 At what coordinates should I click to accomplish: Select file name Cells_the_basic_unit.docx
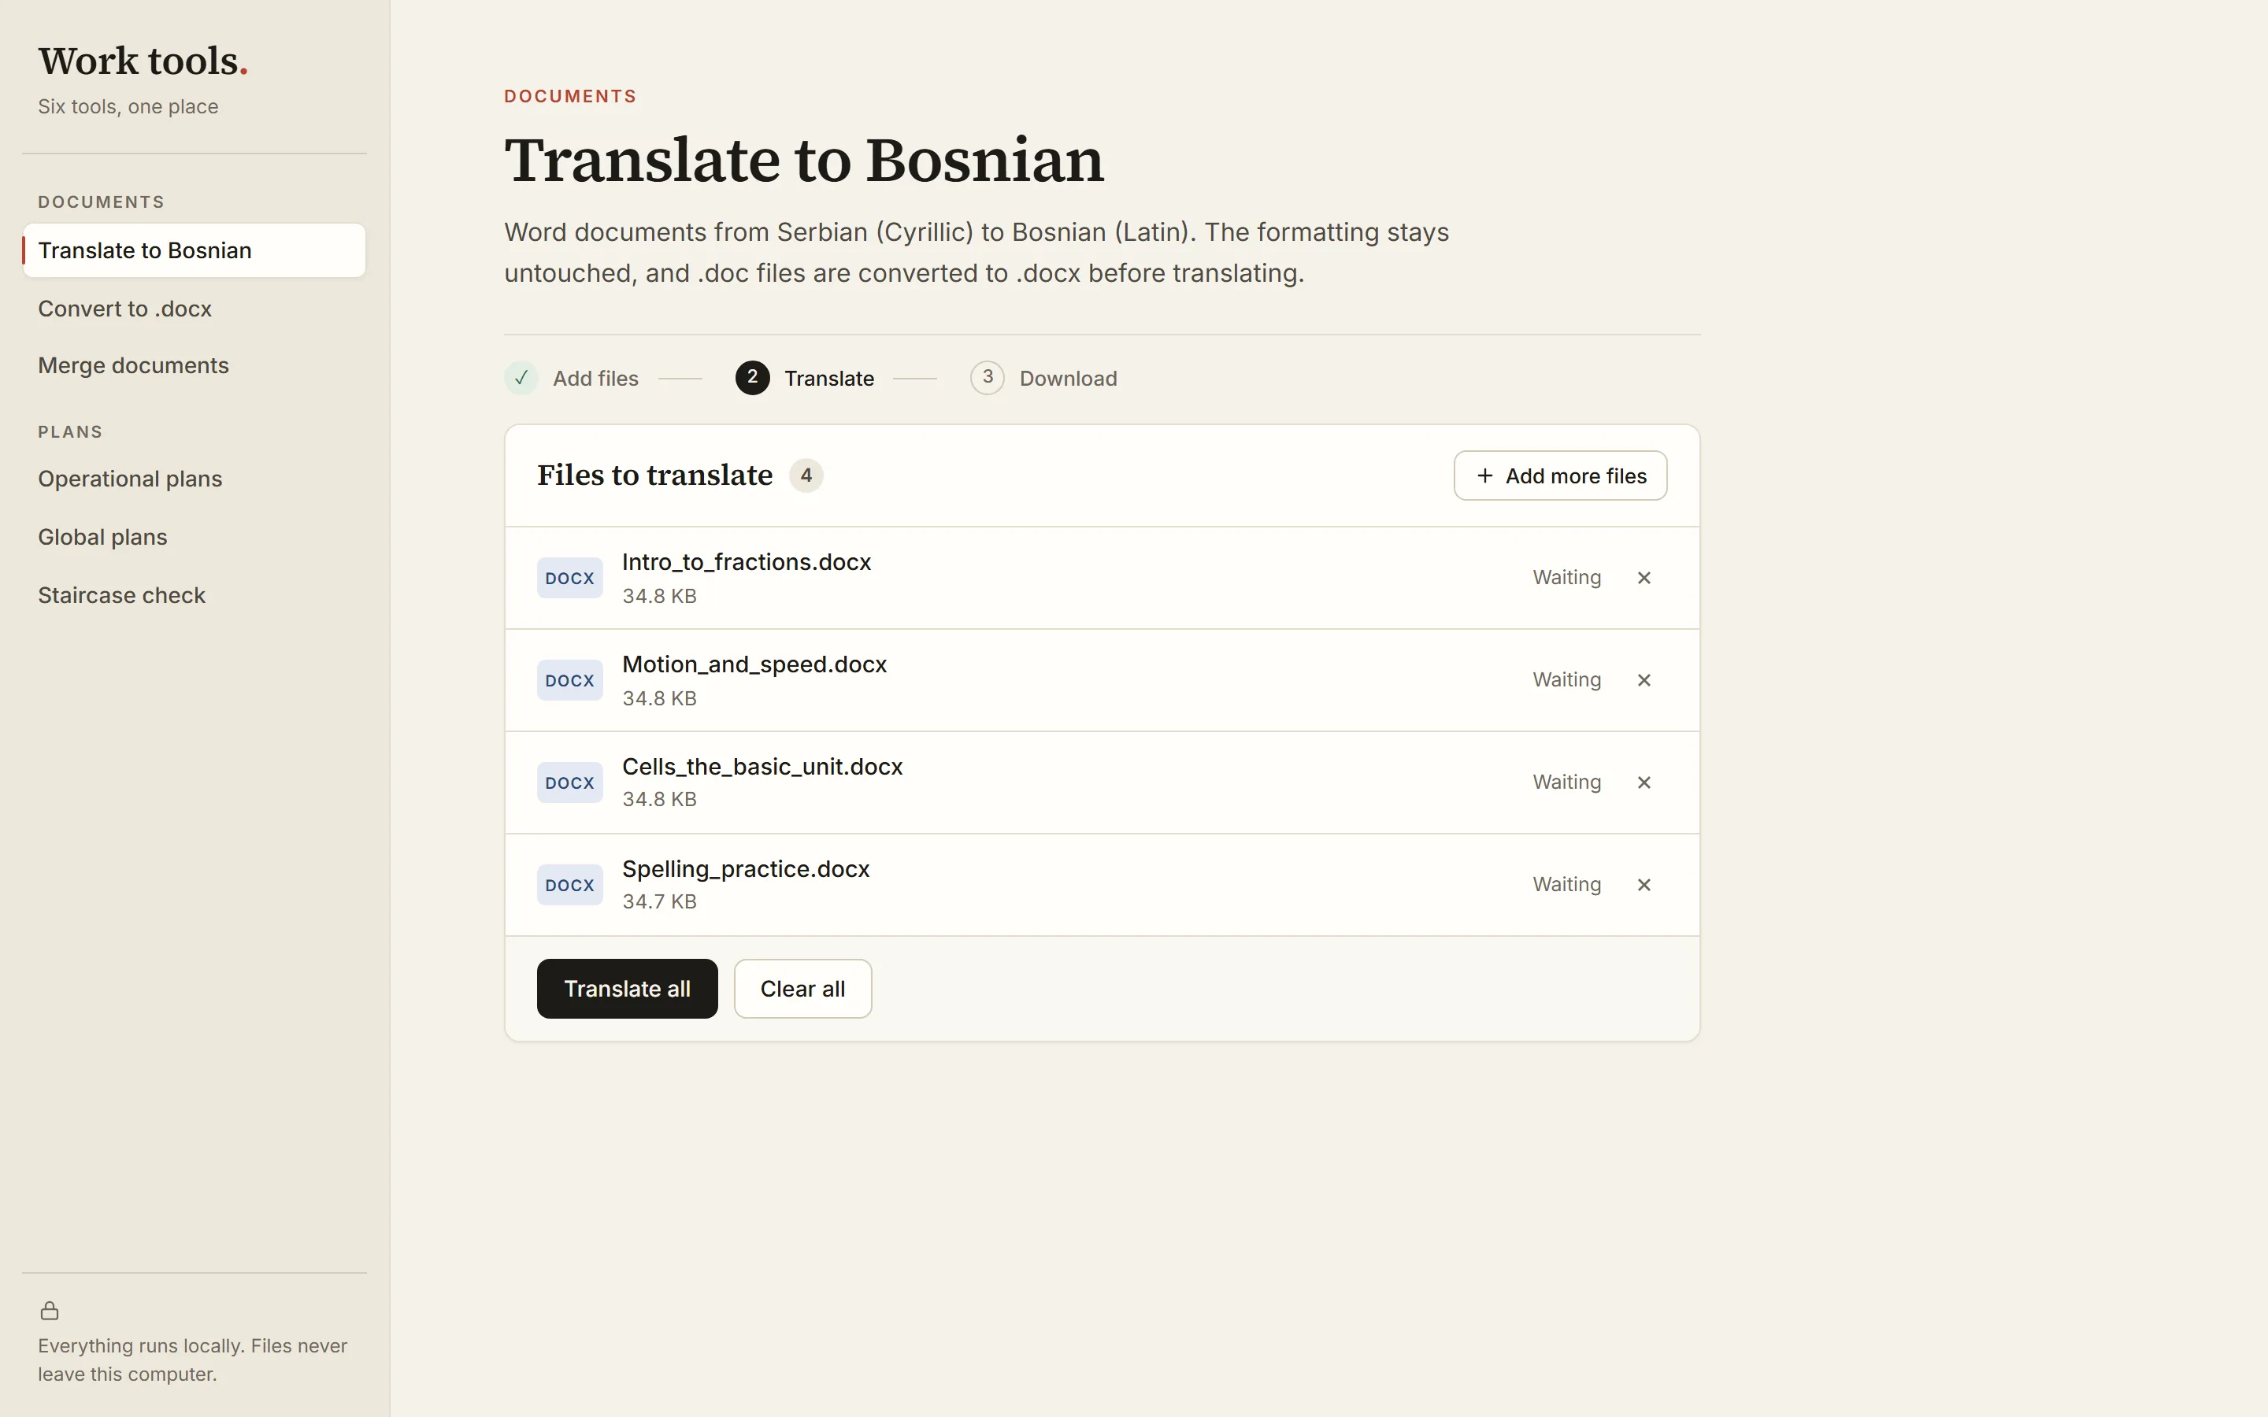coord(763,766)
